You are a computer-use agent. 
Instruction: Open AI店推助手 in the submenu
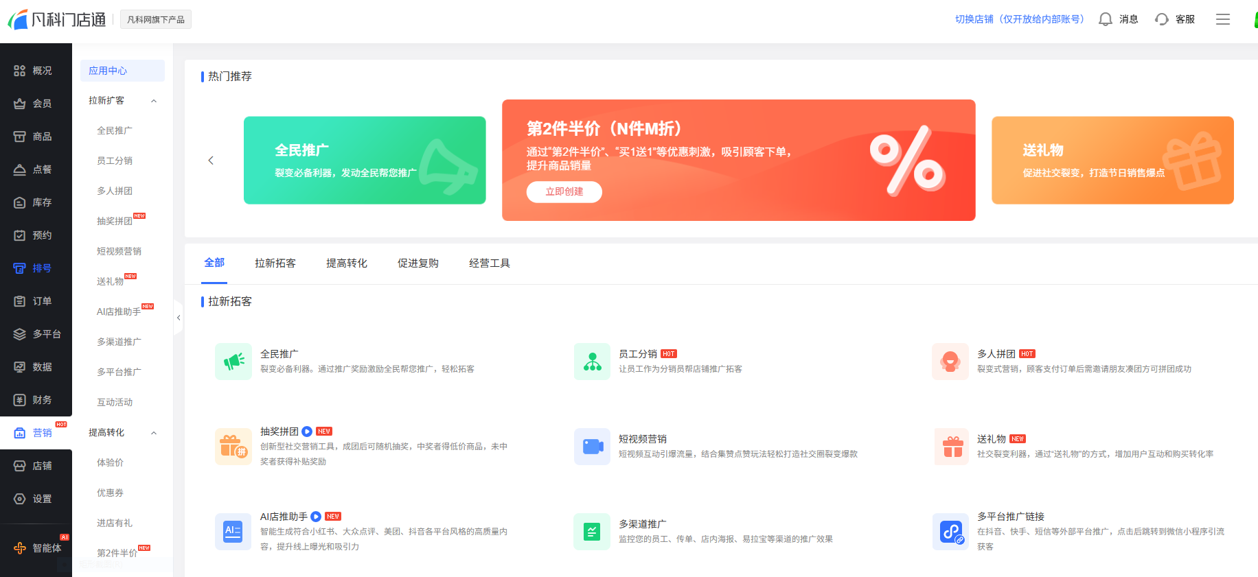[119, 312]
